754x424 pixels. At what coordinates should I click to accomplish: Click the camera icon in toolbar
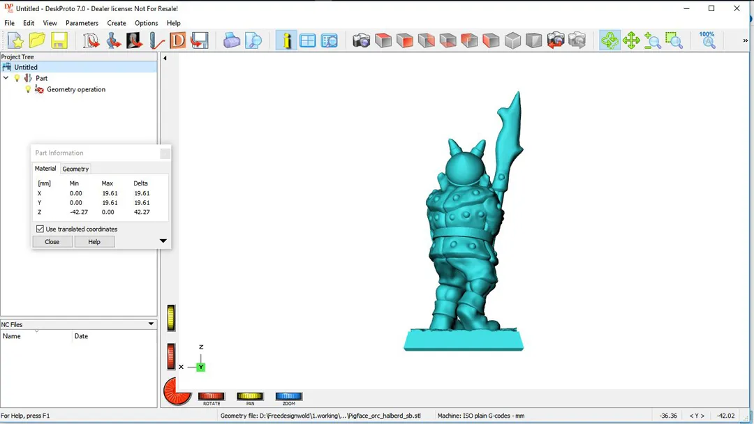(x=361, y=40)
